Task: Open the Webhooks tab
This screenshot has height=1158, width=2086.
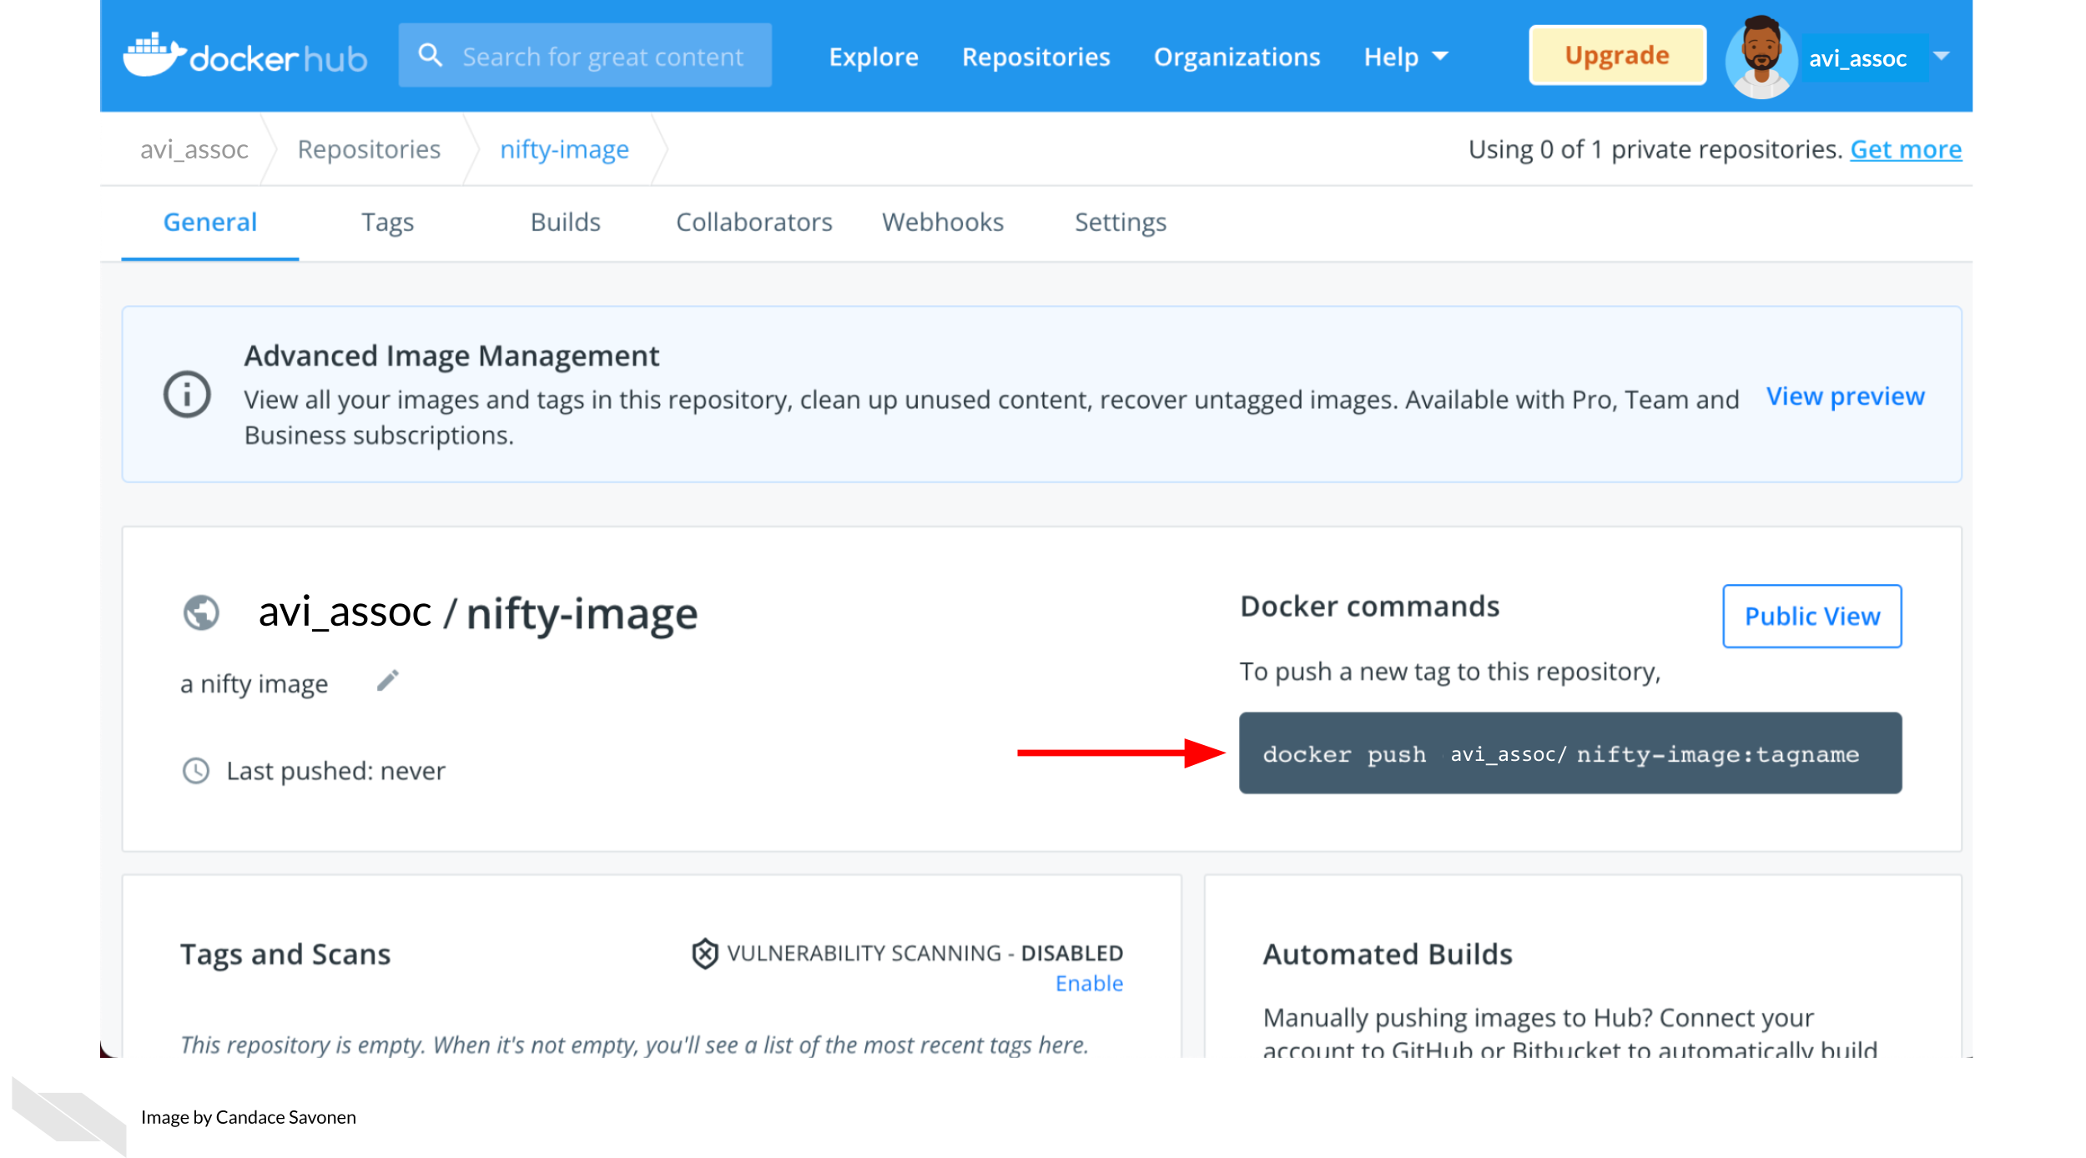Action: (943, 222)
